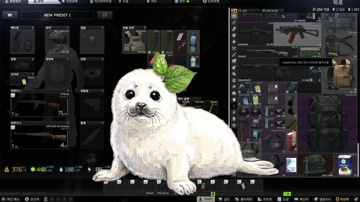Select the swap arrows filter icon
360x202 pixels.
[x=234, y=74]
